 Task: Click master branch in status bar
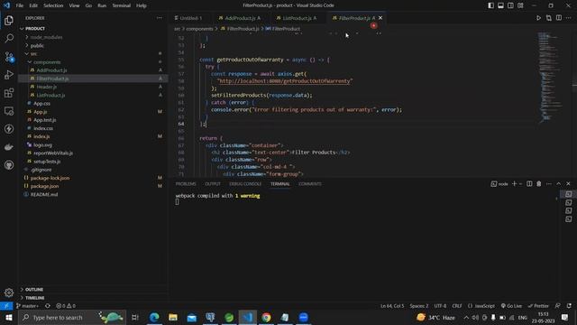(x=28, y=306)
